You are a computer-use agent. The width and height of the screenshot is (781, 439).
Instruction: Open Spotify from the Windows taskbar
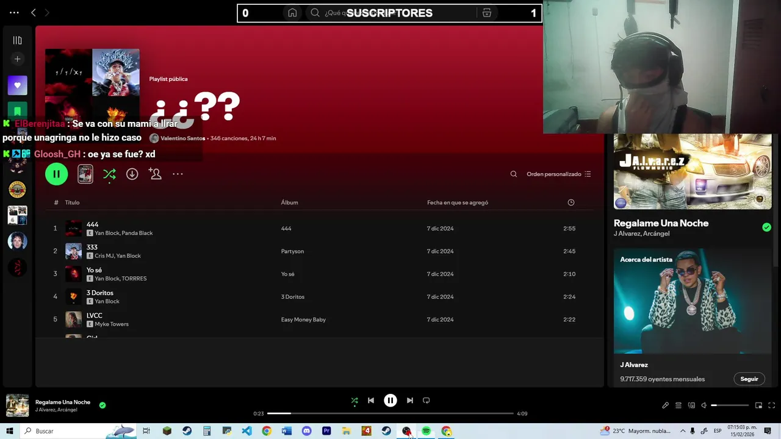point(426,431)
